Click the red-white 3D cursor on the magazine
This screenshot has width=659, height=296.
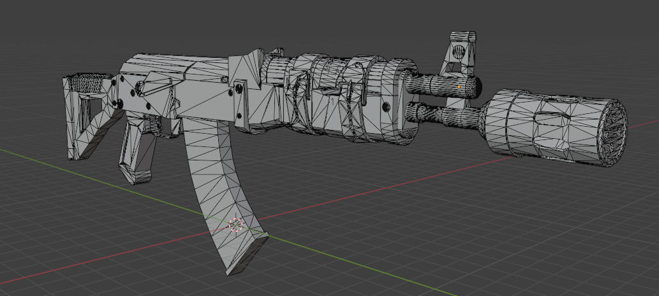click(236, 225)
